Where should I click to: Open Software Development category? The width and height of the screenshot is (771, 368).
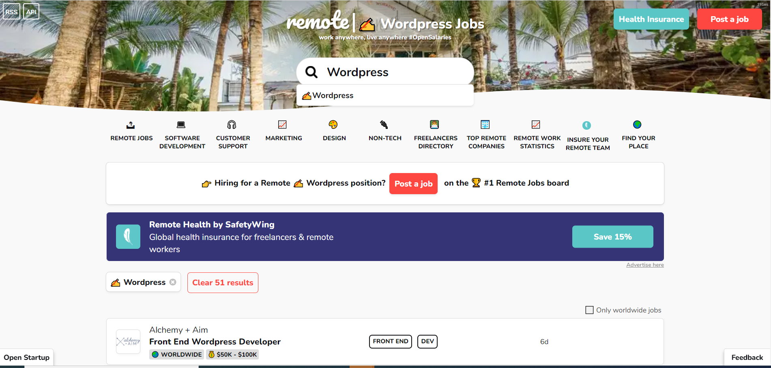pos(182,142)
